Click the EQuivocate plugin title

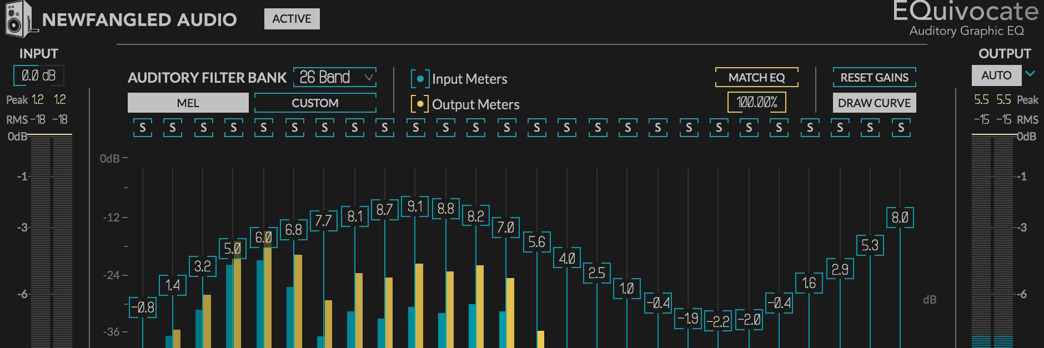[966, 11]
